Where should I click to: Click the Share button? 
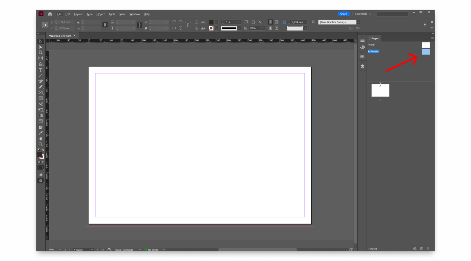tap(343, 14)
